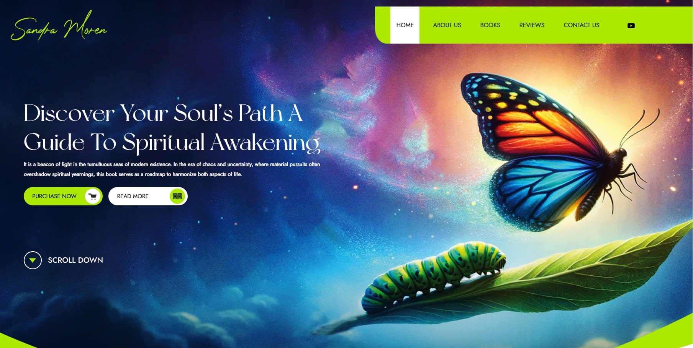Click the READ MORE button label
Screen dimensions: 693x348
click(x=133, y=196)
